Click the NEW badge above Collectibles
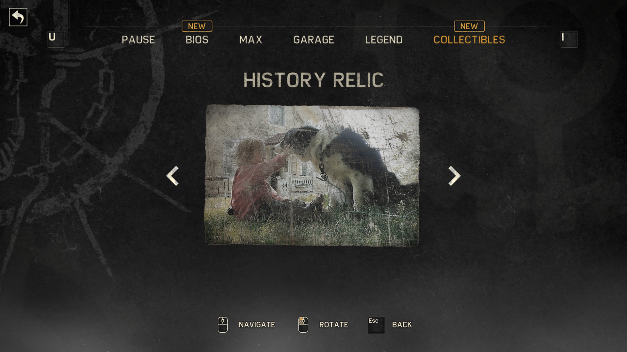The image size is (627, 352). (469, 26)
